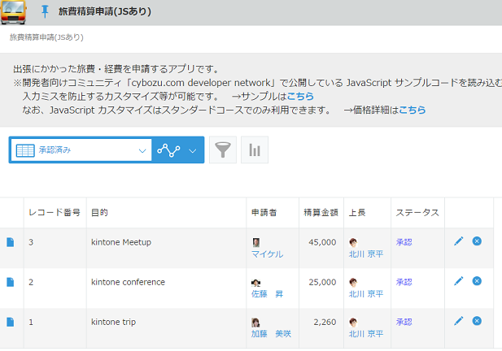Viewport: 502px width, 351px height.
Task: Open the bar chart aggregate button
Action: [x=255, y=150]
